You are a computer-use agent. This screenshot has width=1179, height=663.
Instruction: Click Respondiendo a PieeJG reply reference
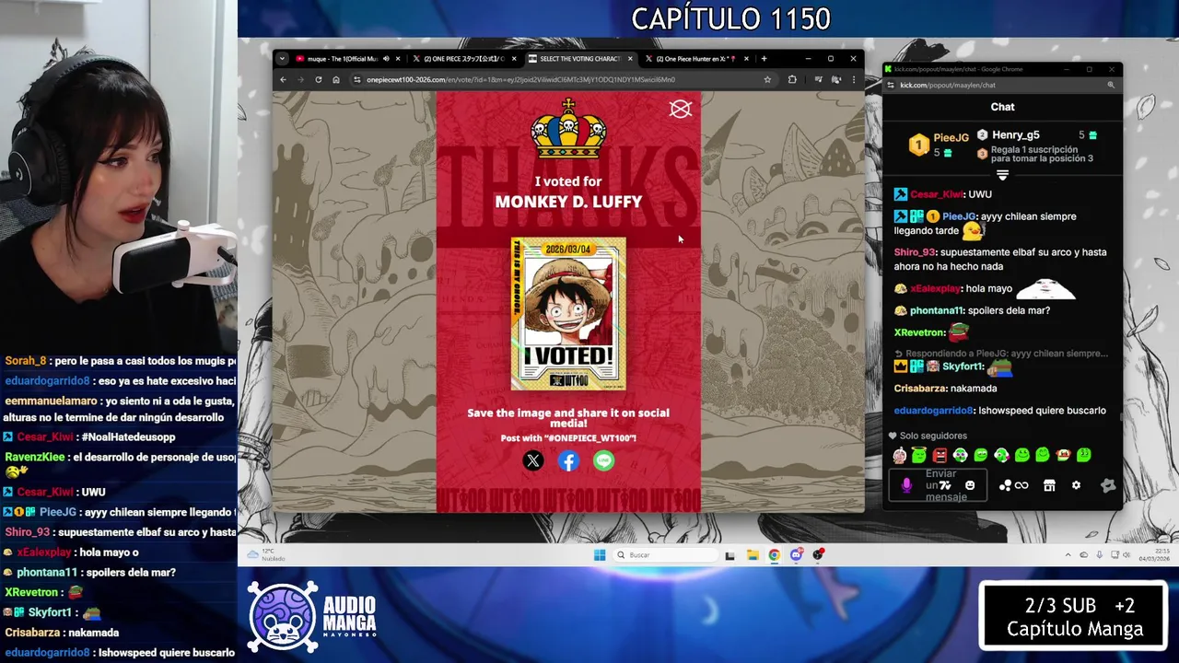point(1001,353)
